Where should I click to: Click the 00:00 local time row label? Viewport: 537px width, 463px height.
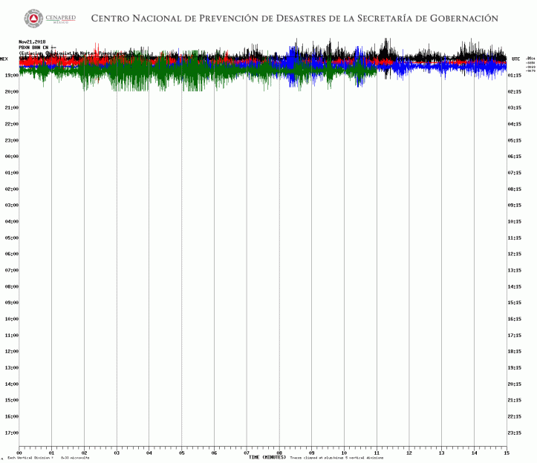coord(10,157)
